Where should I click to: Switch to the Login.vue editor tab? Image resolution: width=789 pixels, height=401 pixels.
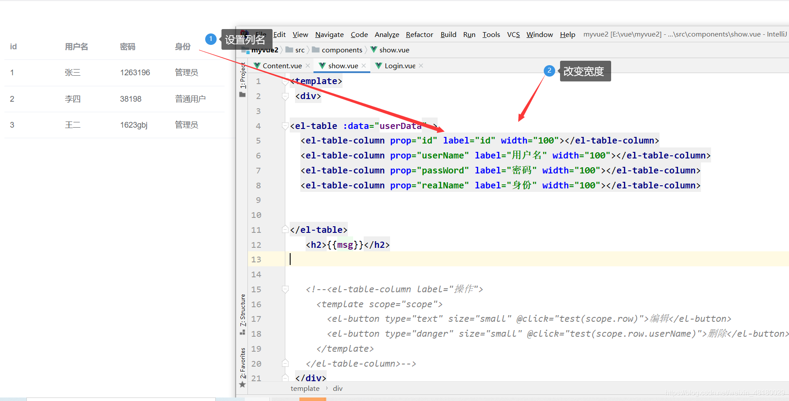click(400, 66)
